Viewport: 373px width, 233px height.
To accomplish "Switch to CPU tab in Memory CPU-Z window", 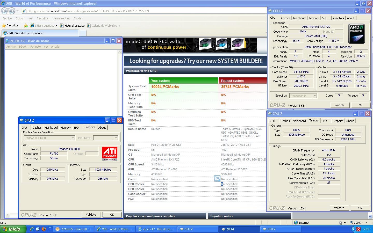I will (x=272, y=121).
